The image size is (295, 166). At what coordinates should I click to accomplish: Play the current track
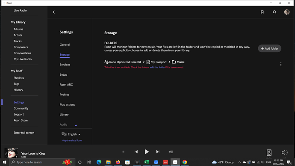click(147, 152)
